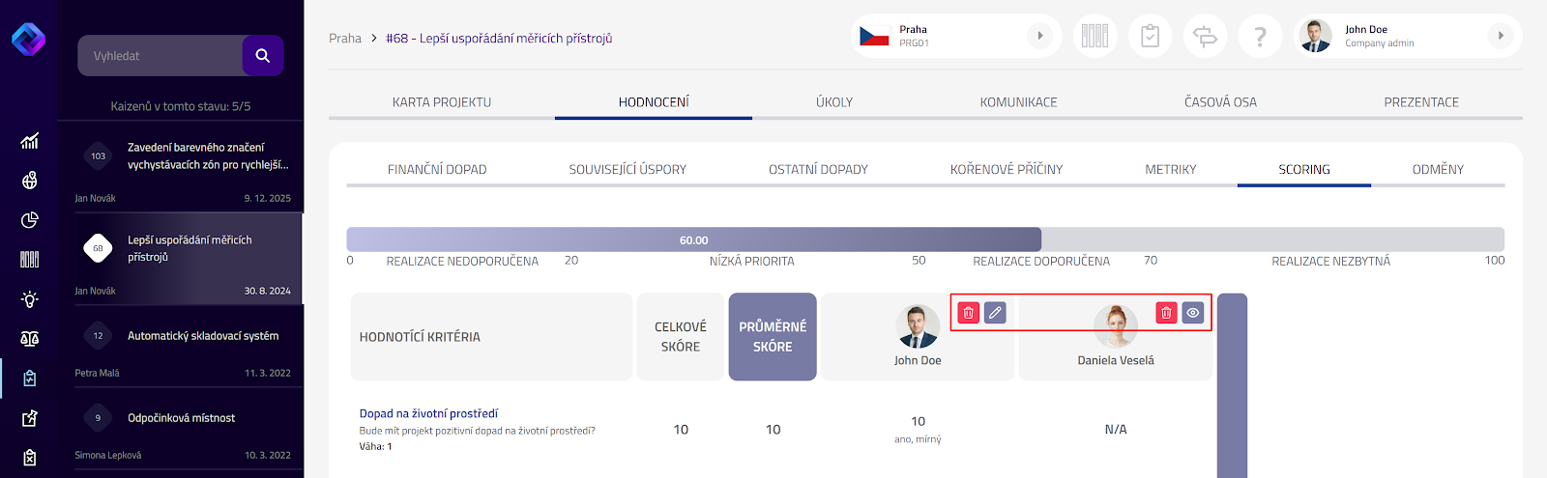1547x478 pixels.
Task: Open the Dopad na životní prostředí criterion
Action: click(x=428, y=413)
